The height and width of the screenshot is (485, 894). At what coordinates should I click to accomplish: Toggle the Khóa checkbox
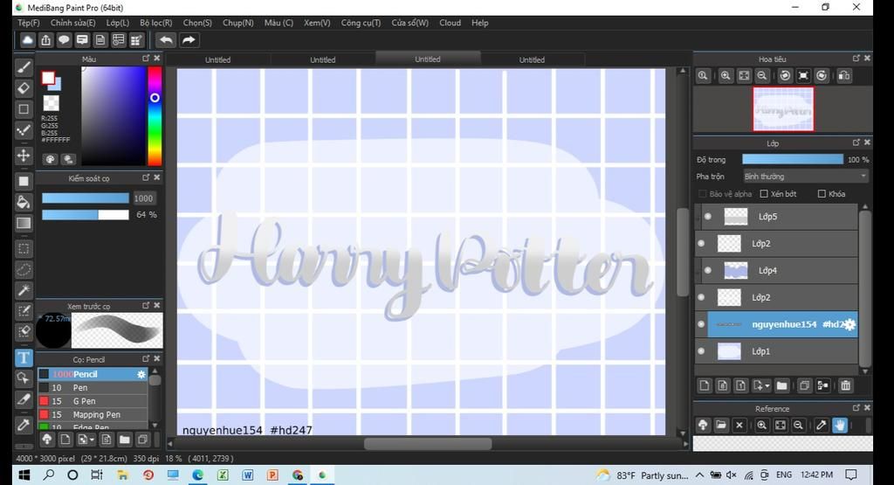pyautogui.click(x=822, y=194)
